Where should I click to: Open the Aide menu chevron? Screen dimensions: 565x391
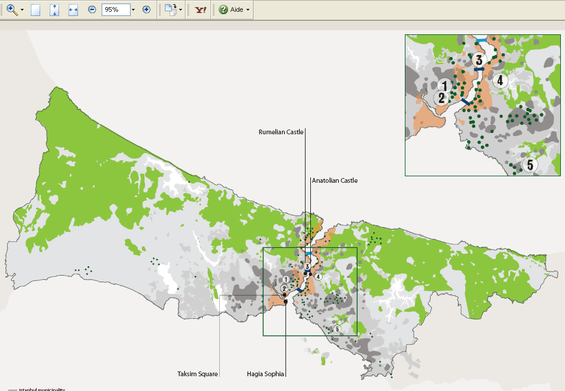click(248, 9)
